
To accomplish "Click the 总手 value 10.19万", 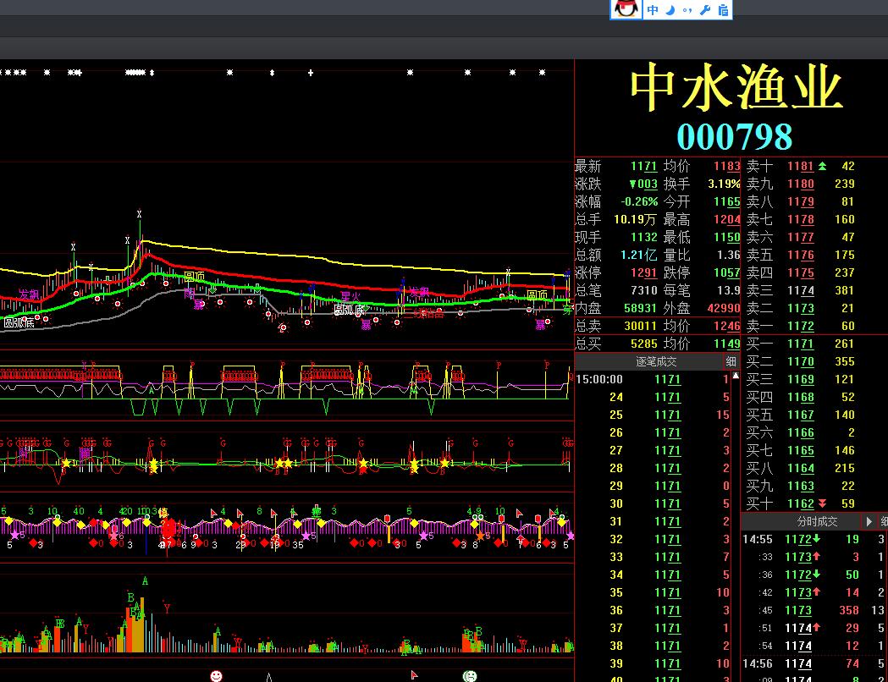I will (635, 219).
